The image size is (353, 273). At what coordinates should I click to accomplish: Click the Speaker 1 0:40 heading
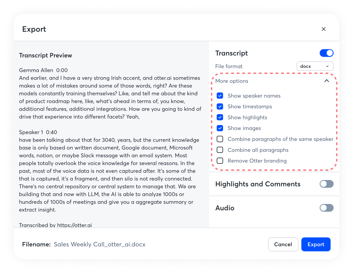point(38,132)
